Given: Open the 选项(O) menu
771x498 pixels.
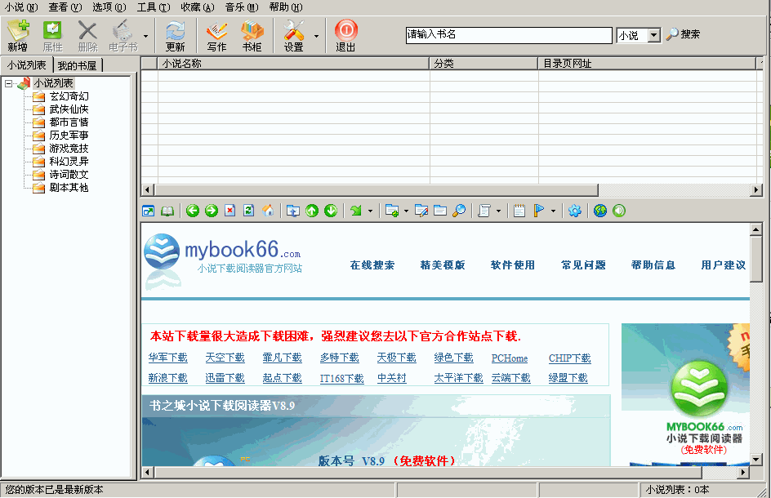Looking at the screenshot, I should (109, 7).
